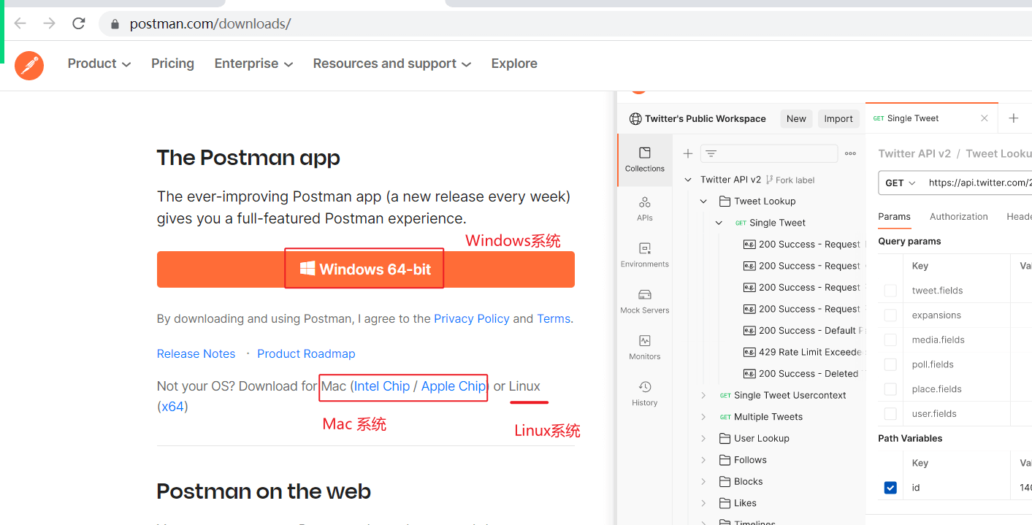Screen dimensions: 1032x525
Task: Click the Blocks folder icon
Action: tap(725, 482)
